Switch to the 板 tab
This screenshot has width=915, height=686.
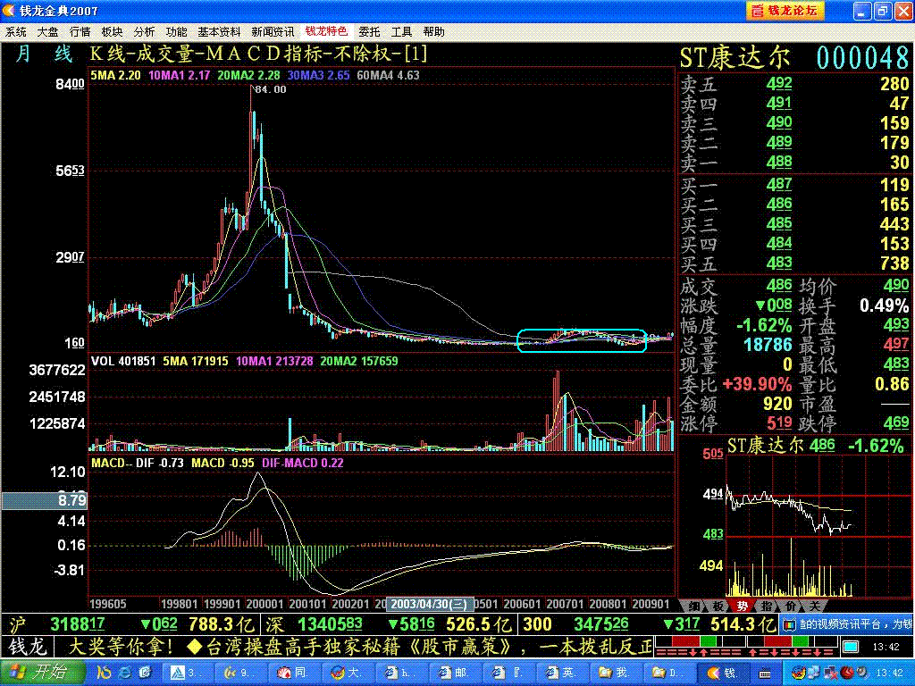tap(718, 607)
